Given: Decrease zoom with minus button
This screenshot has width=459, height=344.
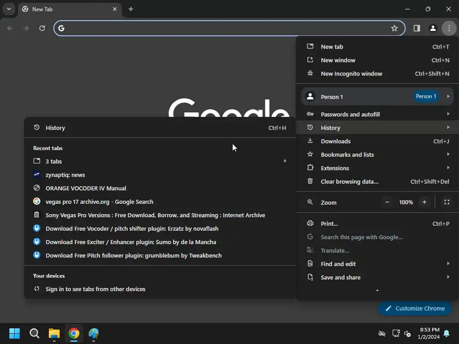Looking at the screenshot, I should (387, 202).
